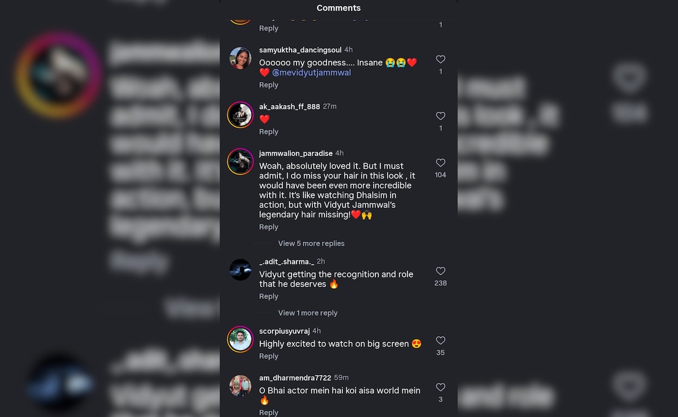Open username am_dharmendra7722
678x417 pixels.
click(295, 378)
